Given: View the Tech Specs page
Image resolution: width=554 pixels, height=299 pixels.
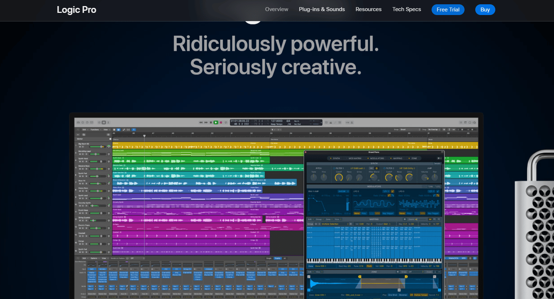Looking at the screenshot, I should point(407,9).
